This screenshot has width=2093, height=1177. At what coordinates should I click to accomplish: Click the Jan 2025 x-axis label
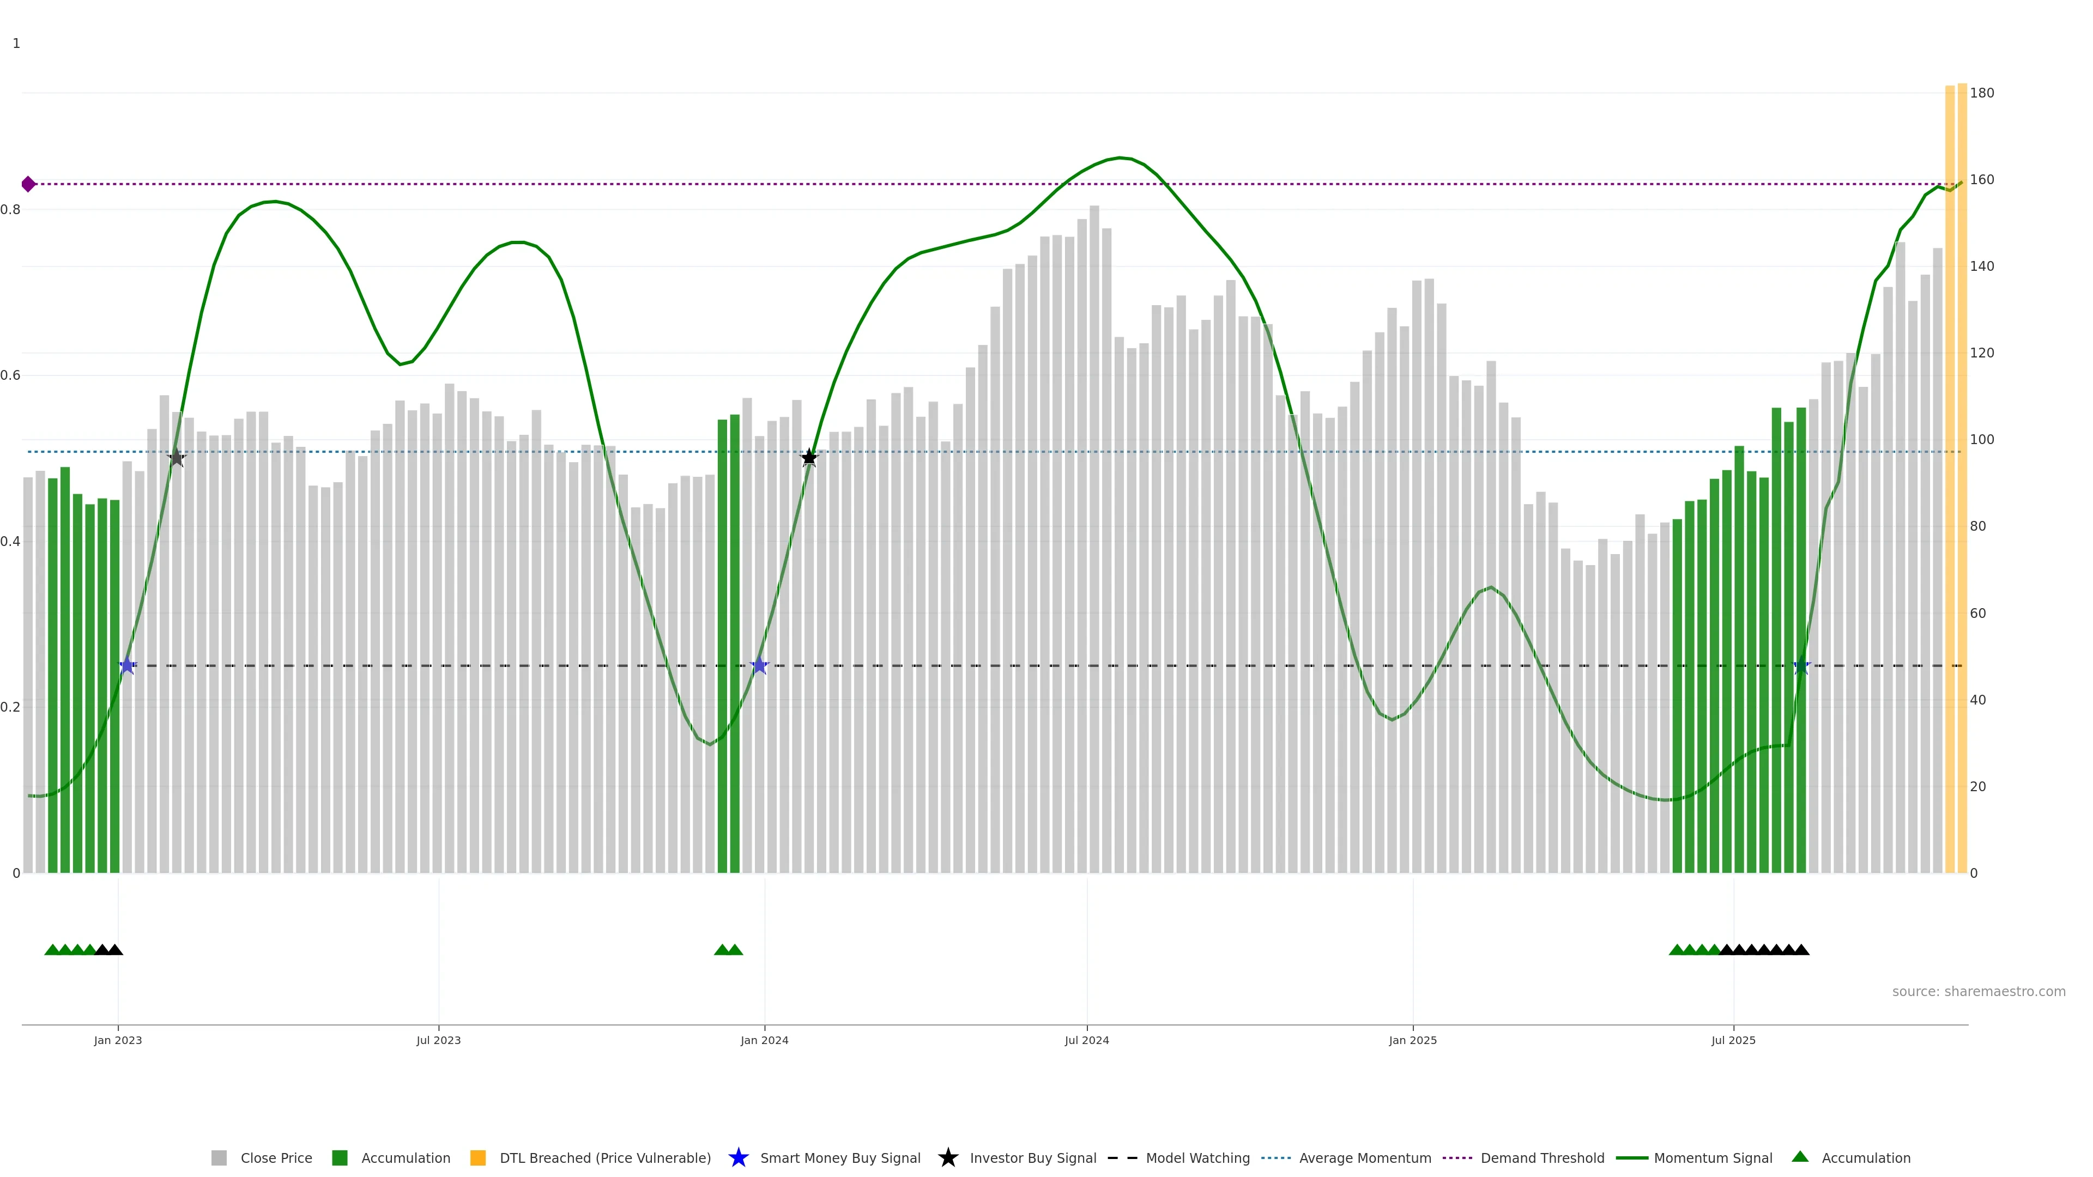click(x=1412, y=1041)
